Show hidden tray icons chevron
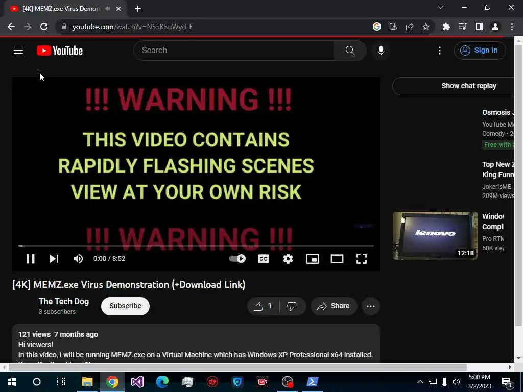The image size is (523, 392). [x=420, y=382]
